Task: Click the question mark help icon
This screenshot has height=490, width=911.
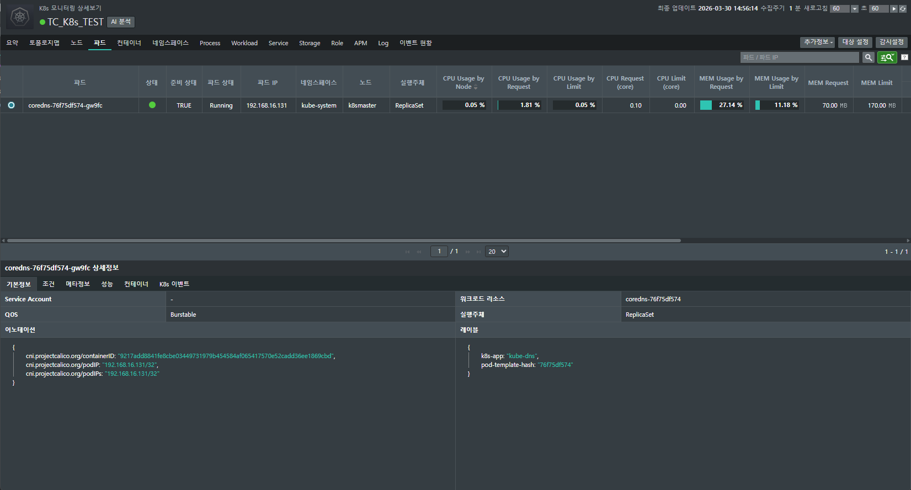Action: click(904, 57)
